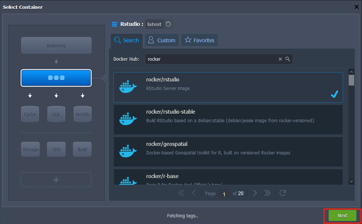Image resolution: width=362 pixels, height=224 pixels.
Task: Go to the previous results page
Action: (194, 193)
